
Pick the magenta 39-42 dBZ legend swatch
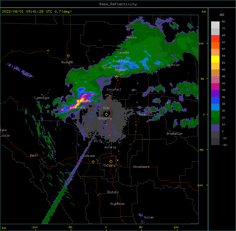pos(215,86)
